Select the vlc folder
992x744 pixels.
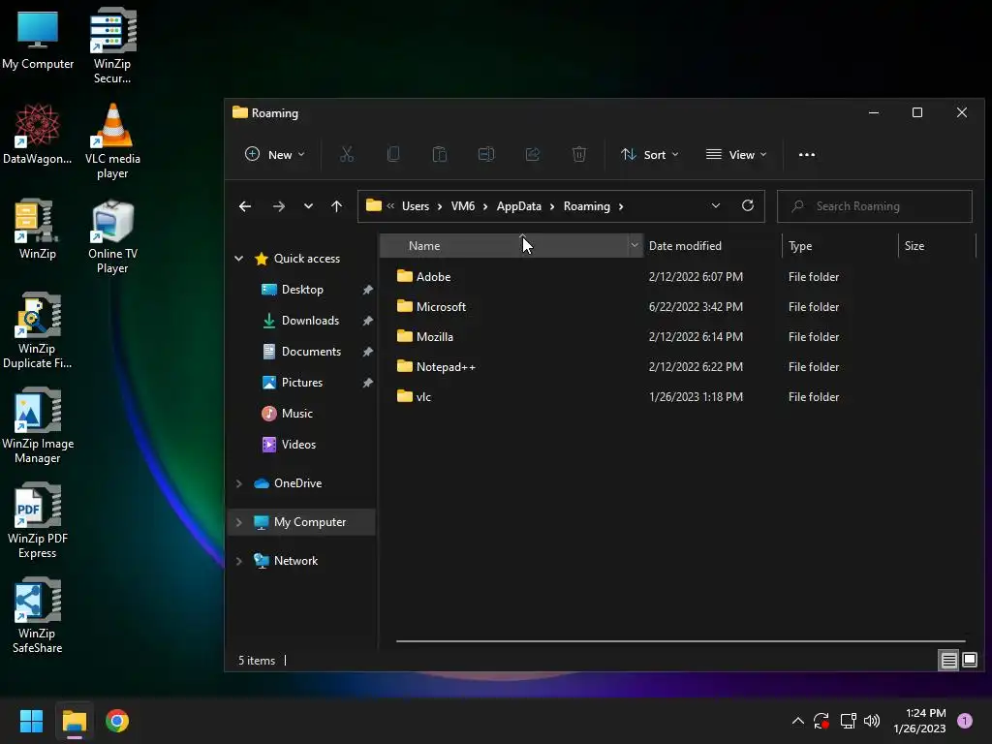tap(423, 396)
